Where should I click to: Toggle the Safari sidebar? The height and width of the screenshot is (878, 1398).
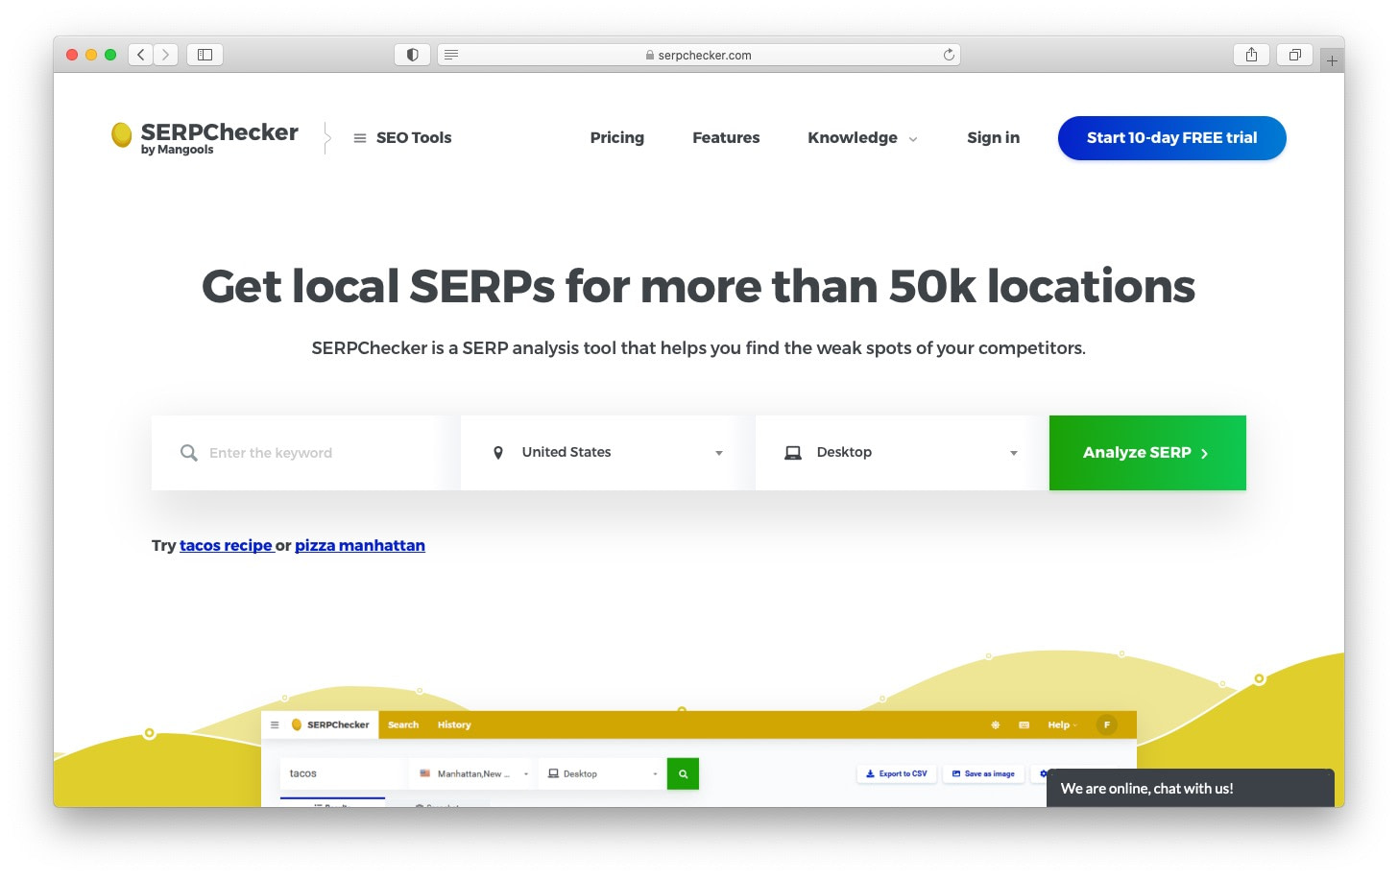click(205, 55)
